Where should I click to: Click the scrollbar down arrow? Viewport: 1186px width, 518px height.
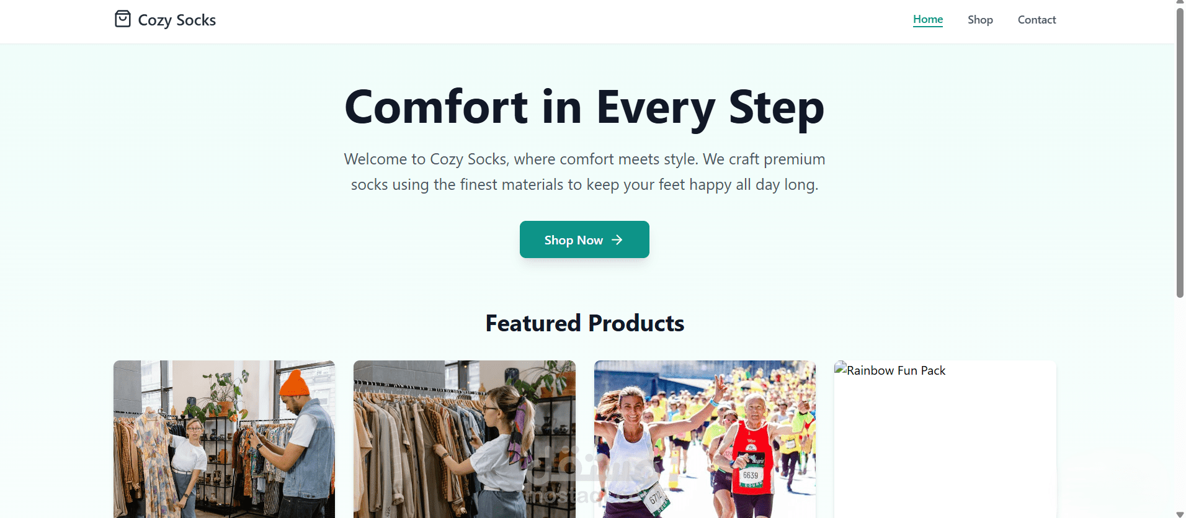1180,514
